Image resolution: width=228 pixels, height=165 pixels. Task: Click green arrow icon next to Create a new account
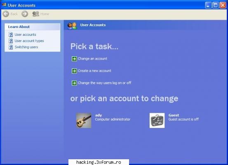pos(74,71)
